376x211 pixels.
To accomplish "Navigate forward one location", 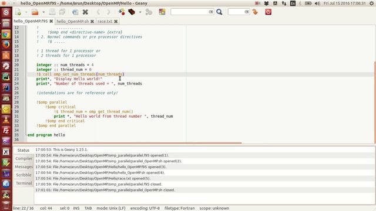I will (108, 12).
